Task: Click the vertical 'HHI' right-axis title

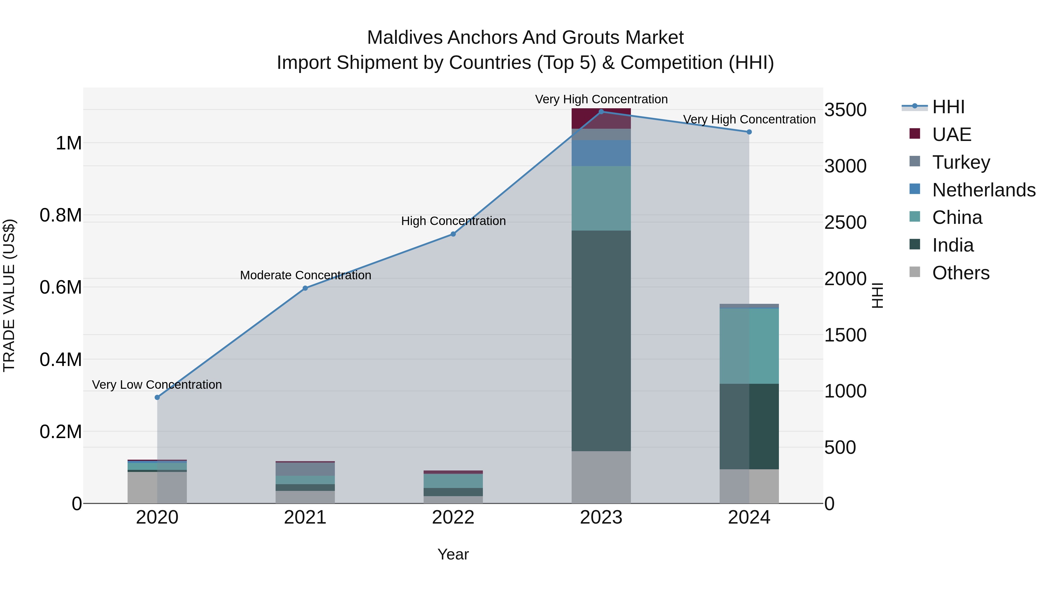Action: (878, 295)
